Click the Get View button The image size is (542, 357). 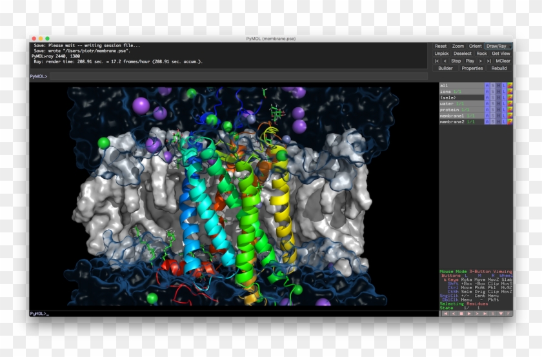pyautogui.click(x=501, y=54)
